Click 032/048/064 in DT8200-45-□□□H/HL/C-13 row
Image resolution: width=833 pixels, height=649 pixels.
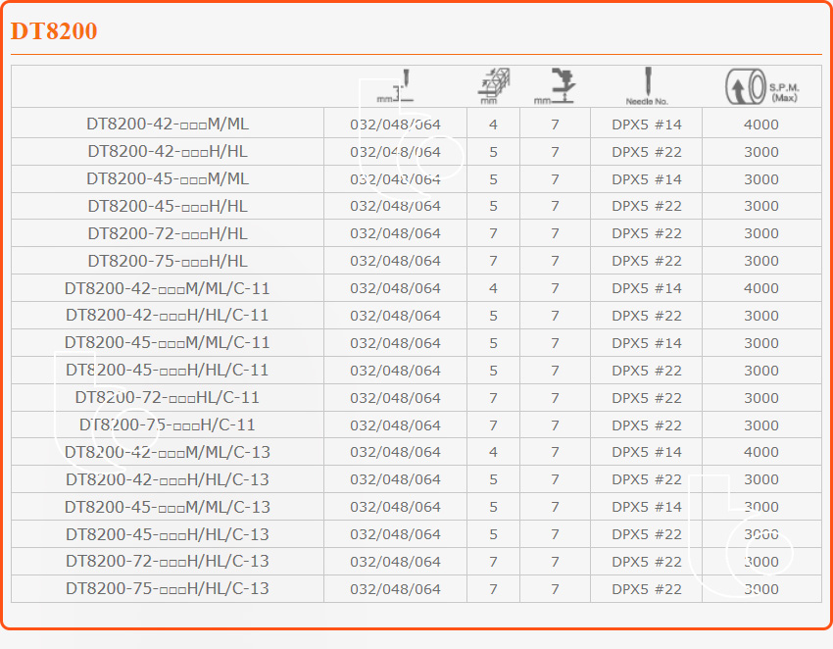point(395,534)
